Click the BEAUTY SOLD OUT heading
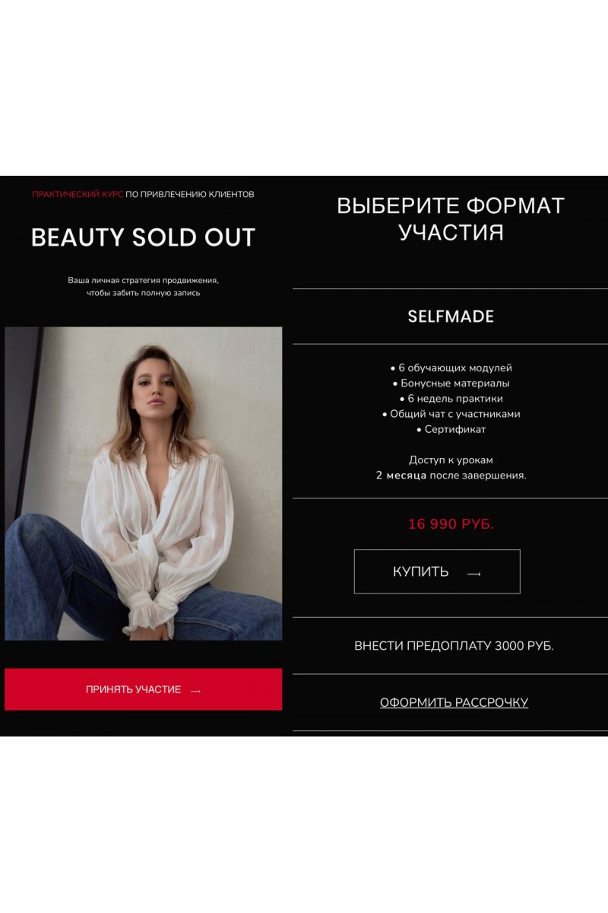Viewport: 608px width, 913px height. (x=143, y=237)
